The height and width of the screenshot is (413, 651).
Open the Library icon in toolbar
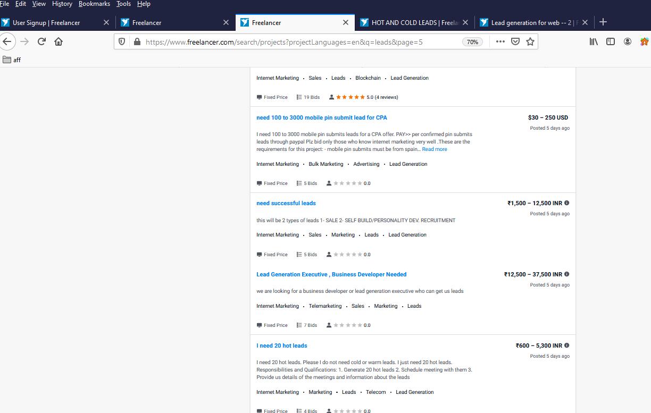[594, 41]
